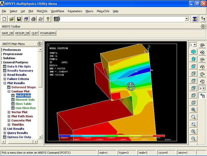
Task: Toggle Dynamic Model Mode button
Action: [x=202, y=96]
